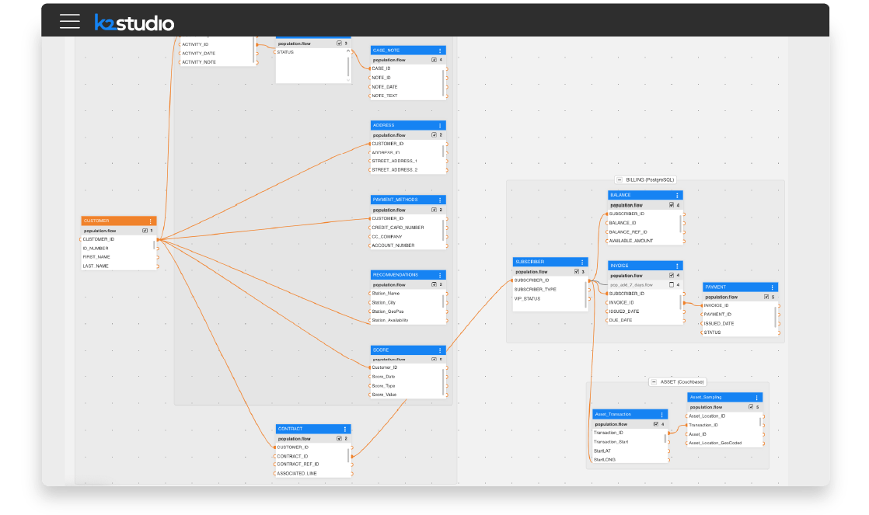
Task: Click the k2studio logo
Action: tap(134, 23)
